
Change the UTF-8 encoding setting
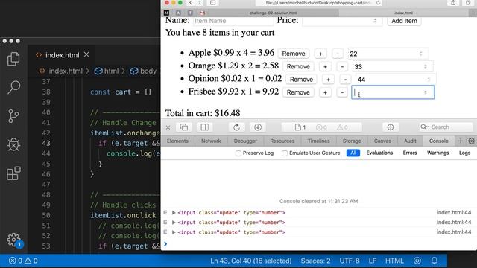tap(350, 261)
